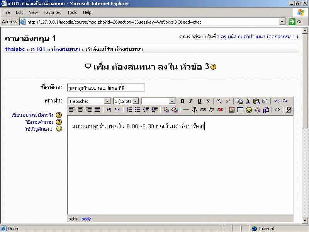Open the เขียนอย่างระมัดระวัง help link

32,115
